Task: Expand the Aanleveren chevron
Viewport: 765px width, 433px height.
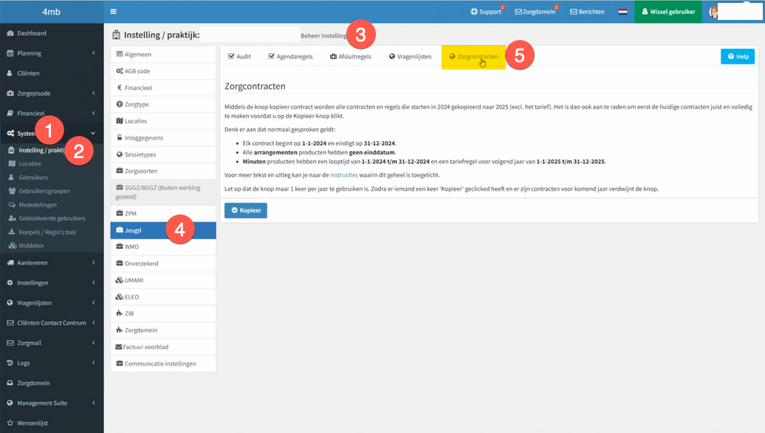Action: click(x=93, y=262)
